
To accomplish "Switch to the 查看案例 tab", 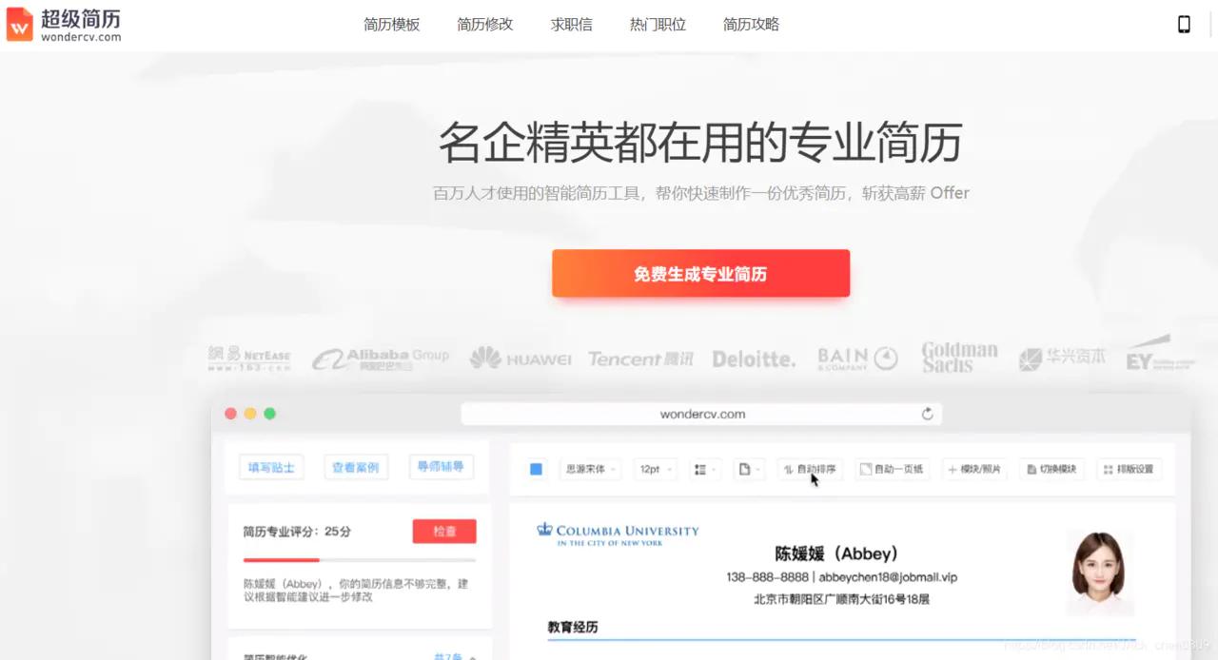I will (x=355, y=467).
